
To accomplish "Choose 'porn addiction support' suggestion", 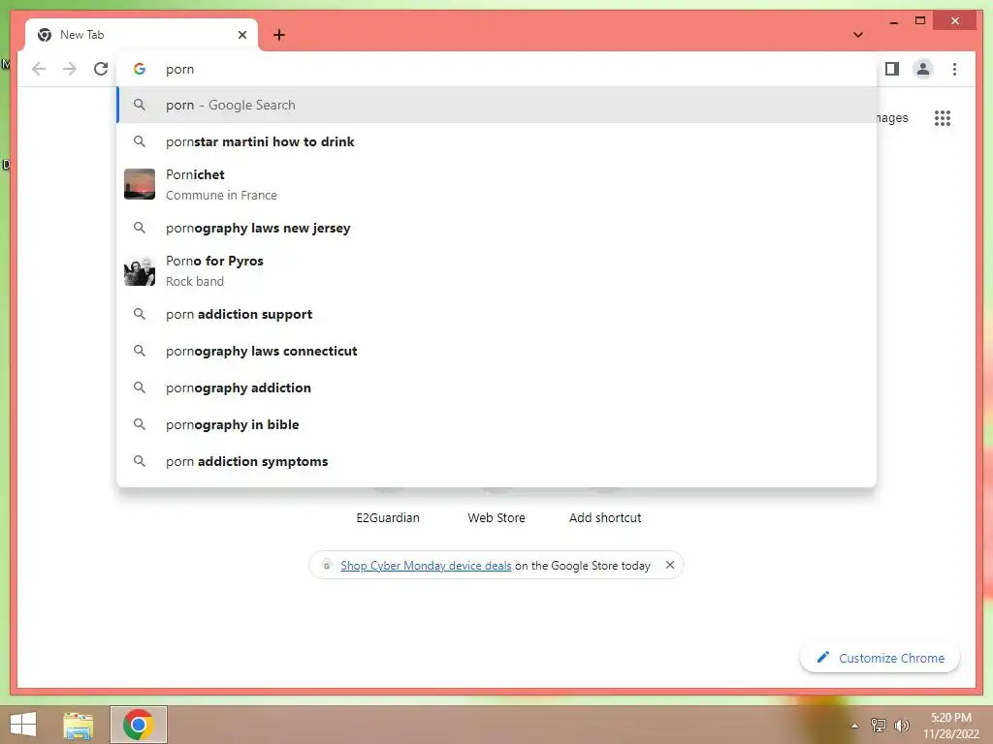I will click(497, 315).
